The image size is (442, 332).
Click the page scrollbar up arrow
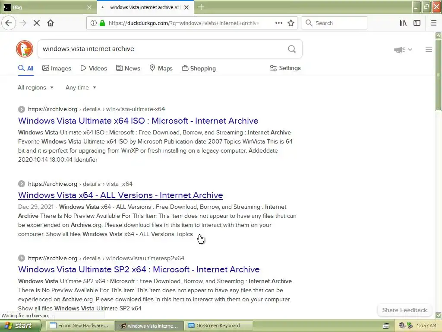(x=439, y=35)
